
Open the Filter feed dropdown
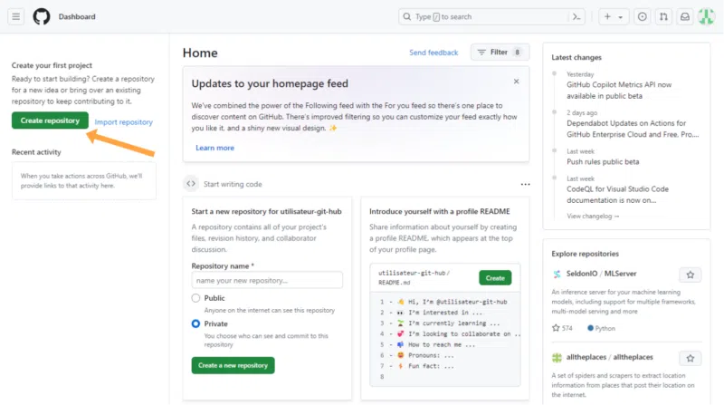[500, 53]
